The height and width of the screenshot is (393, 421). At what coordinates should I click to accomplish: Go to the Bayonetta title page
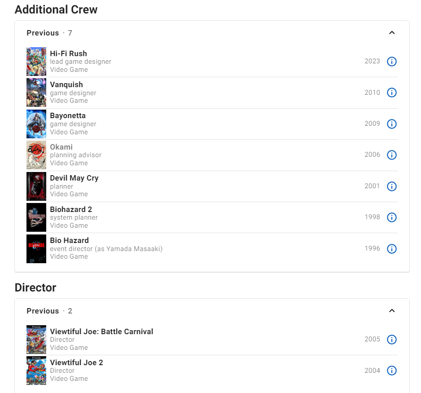pyautogui.click(x=68, y=115)
